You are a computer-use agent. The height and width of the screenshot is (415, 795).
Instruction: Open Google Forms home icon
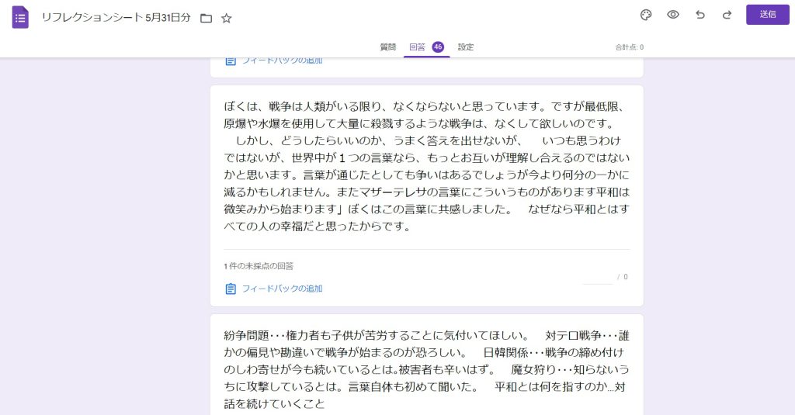[x=20, y=18]
